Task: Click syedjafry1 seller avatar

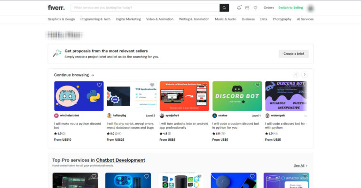Action: coord(162,116)
